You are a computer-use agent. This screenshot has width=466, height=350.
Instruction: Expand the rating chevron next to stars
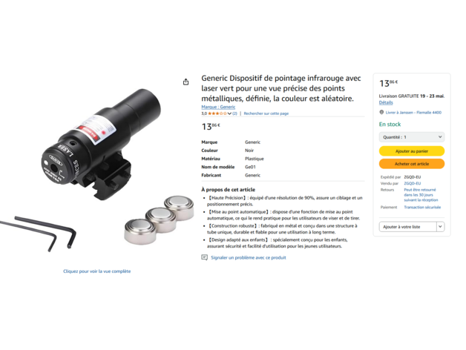coord(229,113)
